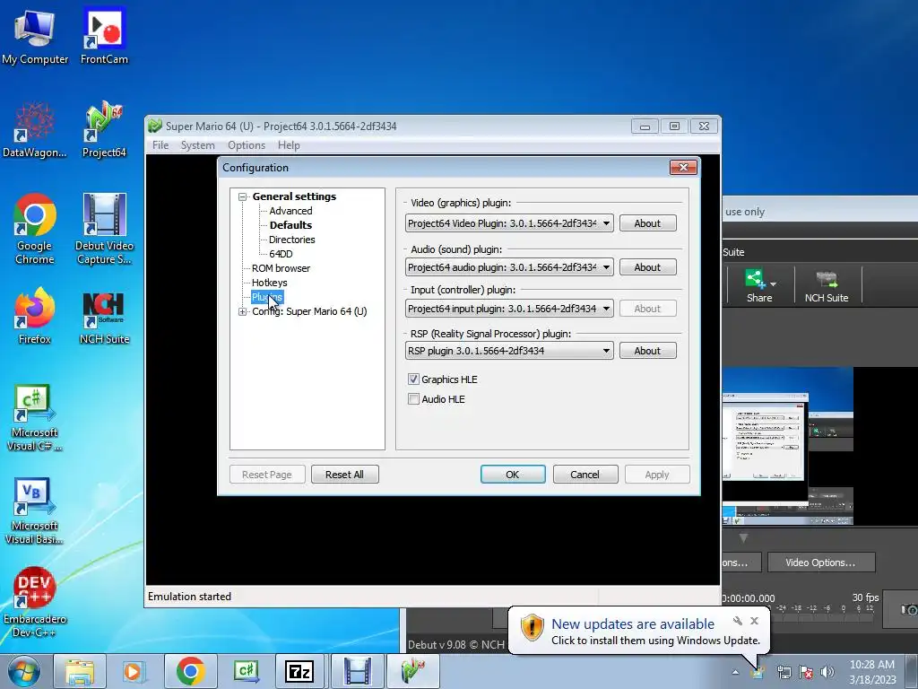The image size is (918, 689).
Task: Click snapshot camera icon in Debut
Action: (909, 609)
